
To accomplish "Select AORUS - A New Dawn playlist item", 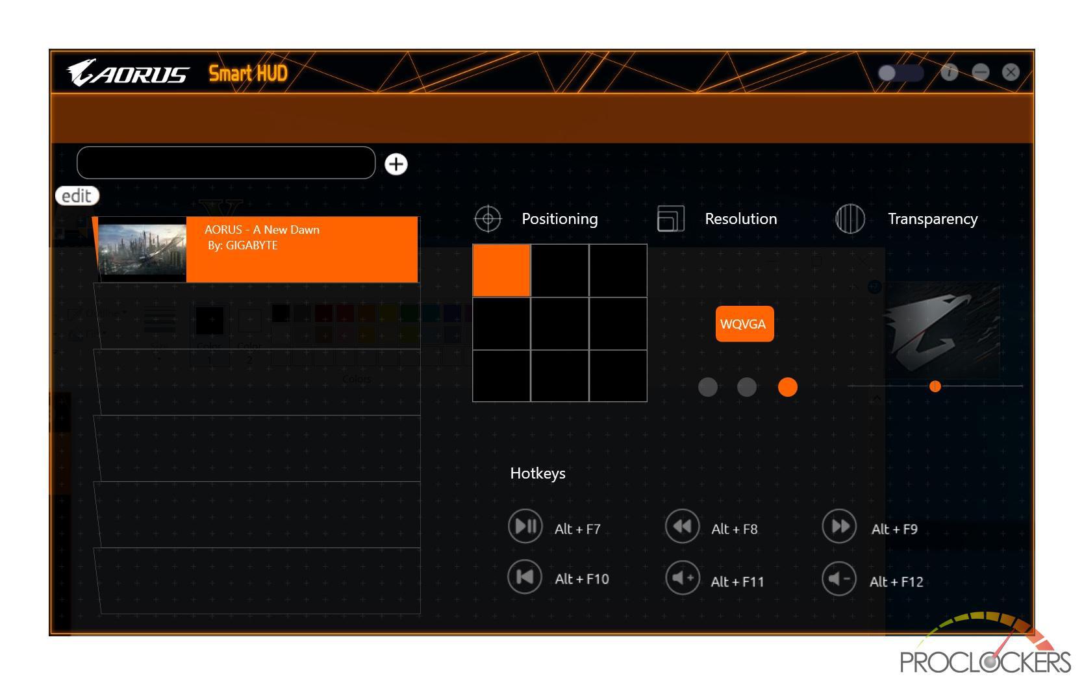I will pos(257,249).
